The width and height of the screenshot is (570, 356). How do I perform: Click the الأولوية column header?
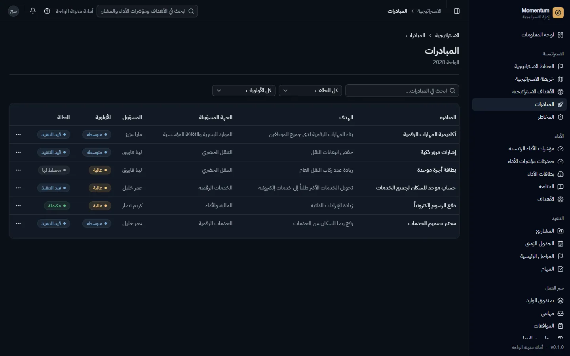coord(103,117)
